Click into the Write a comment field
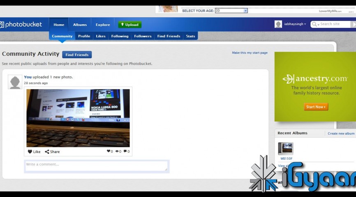 tap(97, 166)
